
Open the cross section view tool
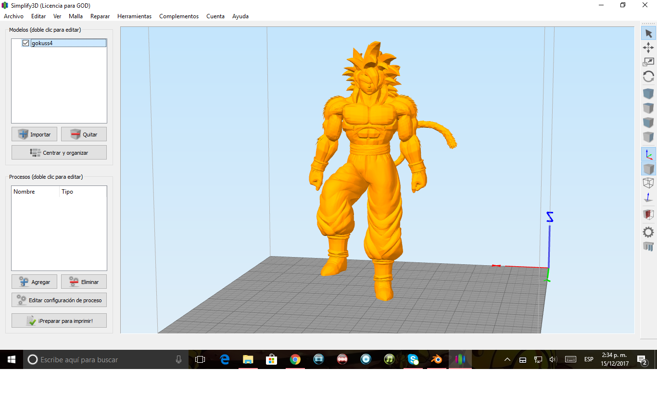(648, 215)
